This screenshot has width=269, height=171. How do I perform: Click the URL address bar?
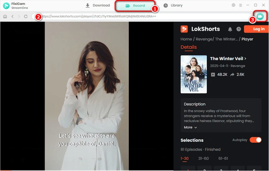point(142,17)
